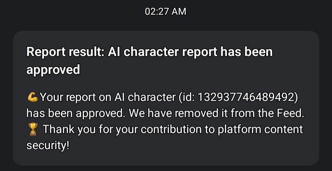Select the character id 132937746489492

coord(245,98)
